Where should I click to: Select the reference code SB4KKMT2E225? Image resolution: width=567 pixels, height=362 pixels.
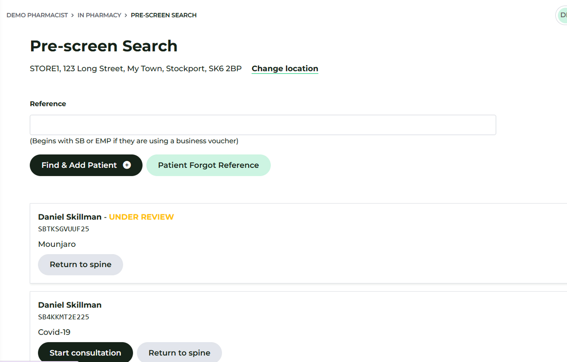point(63,317)
